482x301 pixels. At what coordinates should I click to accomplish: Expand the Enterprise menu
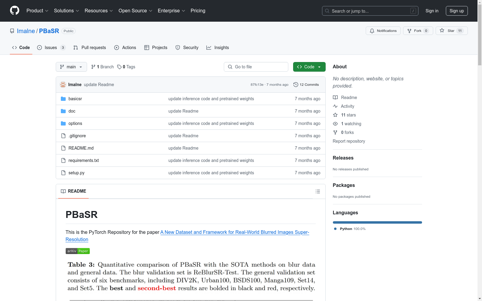coord(171,11)
